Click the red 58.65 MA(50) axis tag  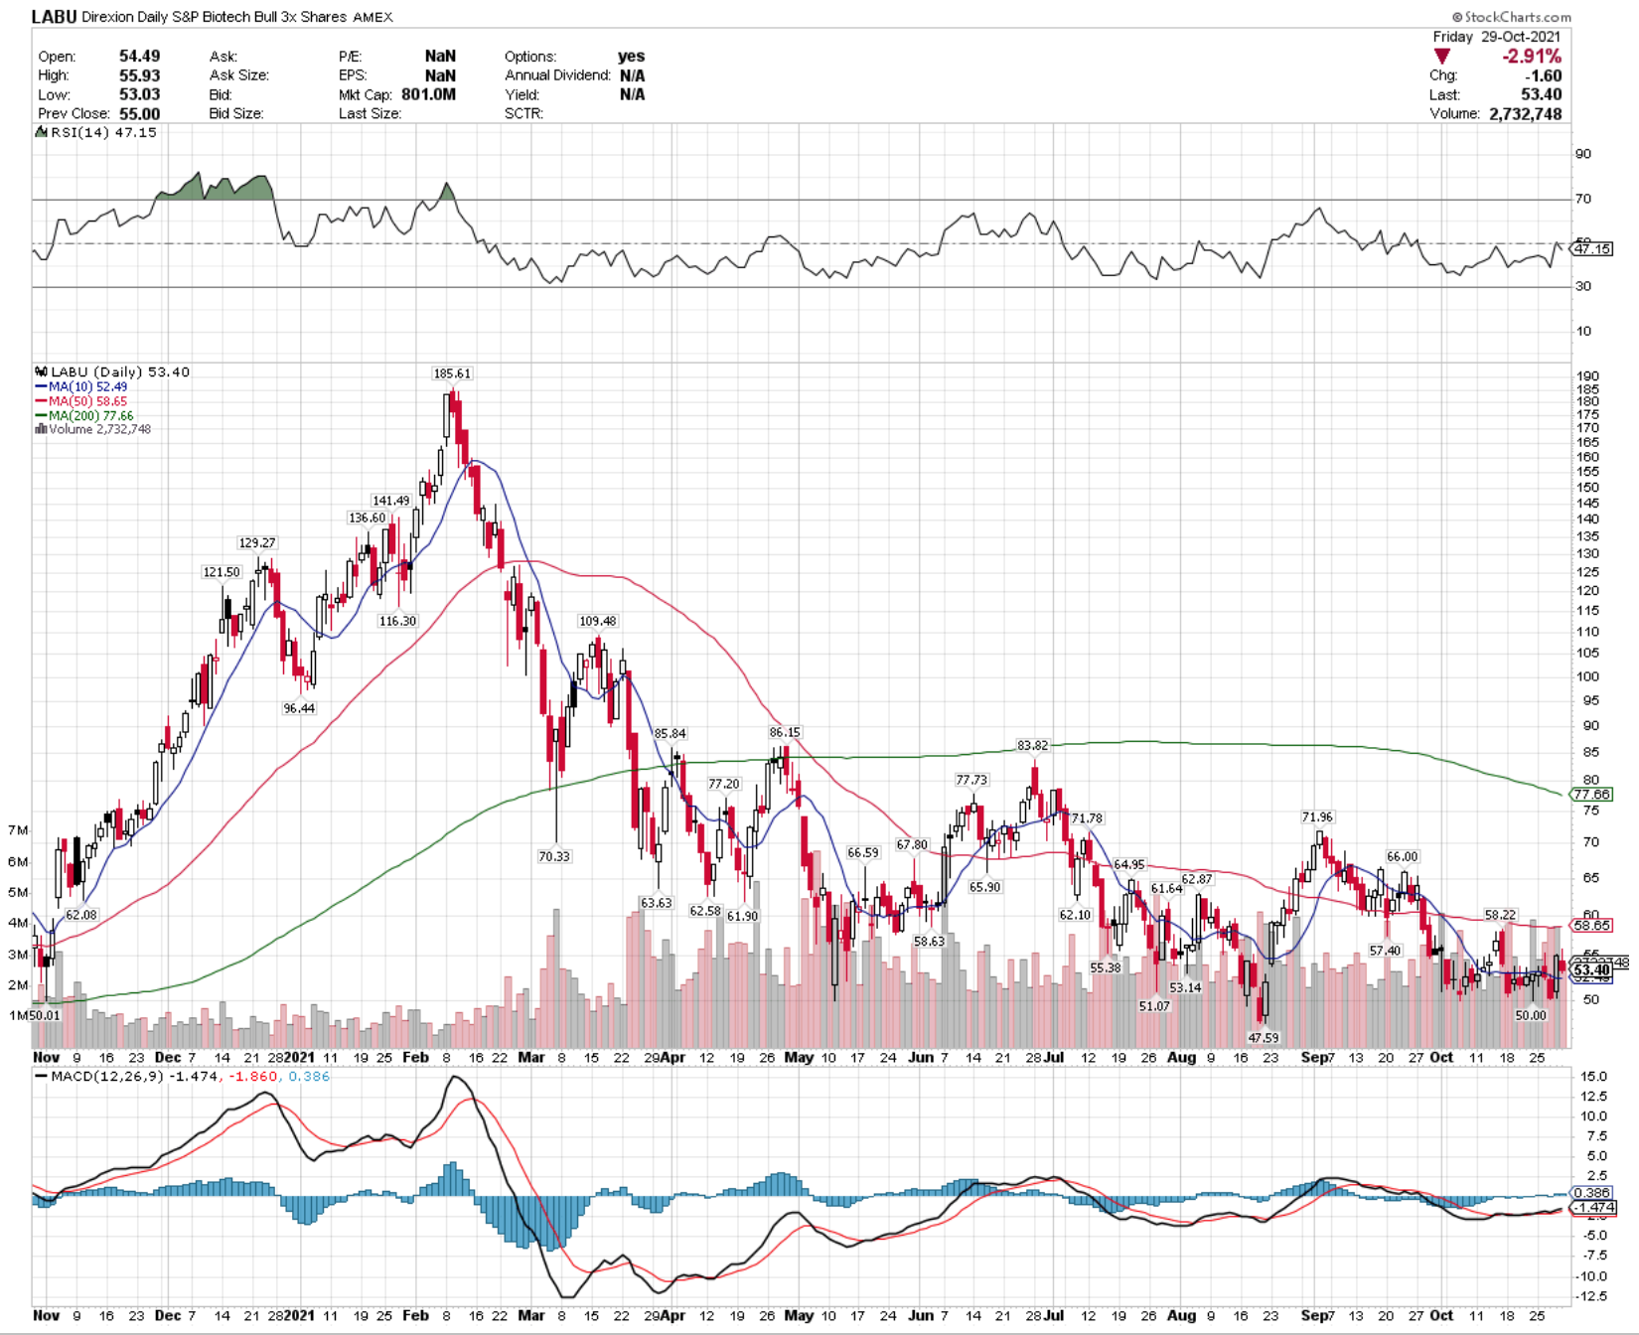click(1591, 925)
